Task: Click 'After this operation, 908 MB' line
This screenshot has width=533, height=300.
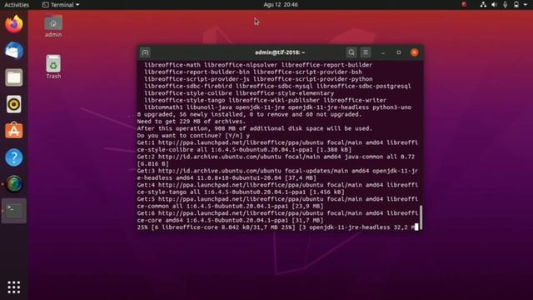Action: (x=255, y=128)
